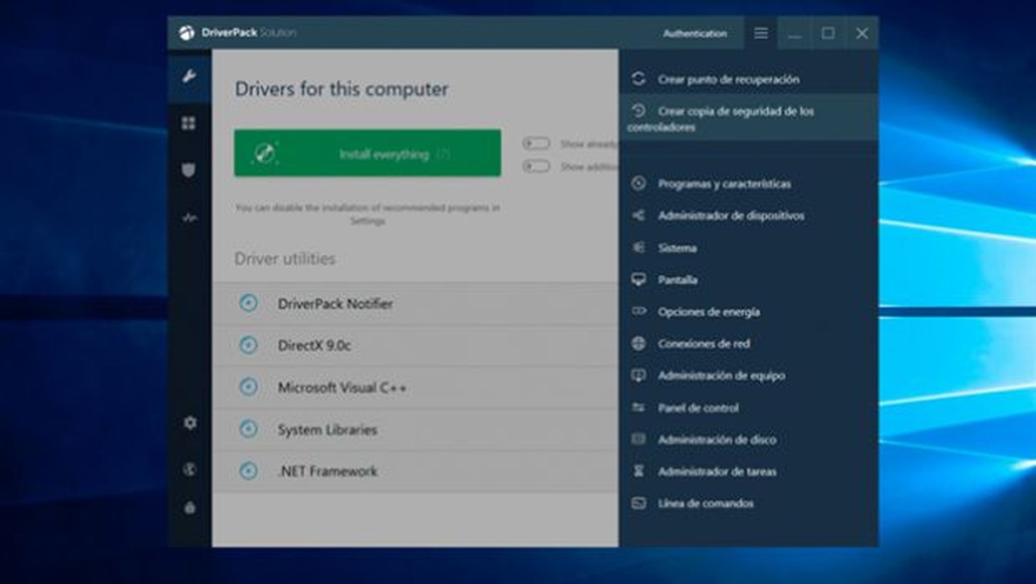Click the Administrador de tareas hourglass icon

click(638, 471)
